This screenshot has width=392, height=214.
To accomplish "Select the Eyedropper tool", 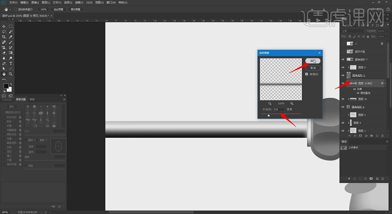I will (x=11, y=37).
